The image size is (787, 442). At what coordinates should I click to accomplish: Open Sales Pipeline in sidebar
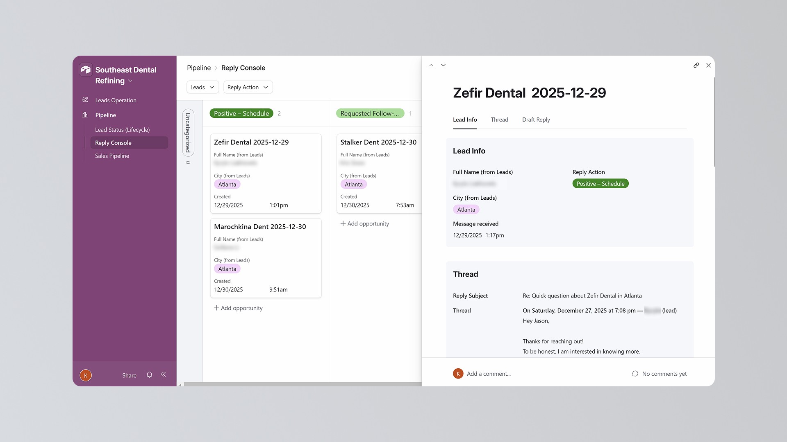(x=112, y=156)
